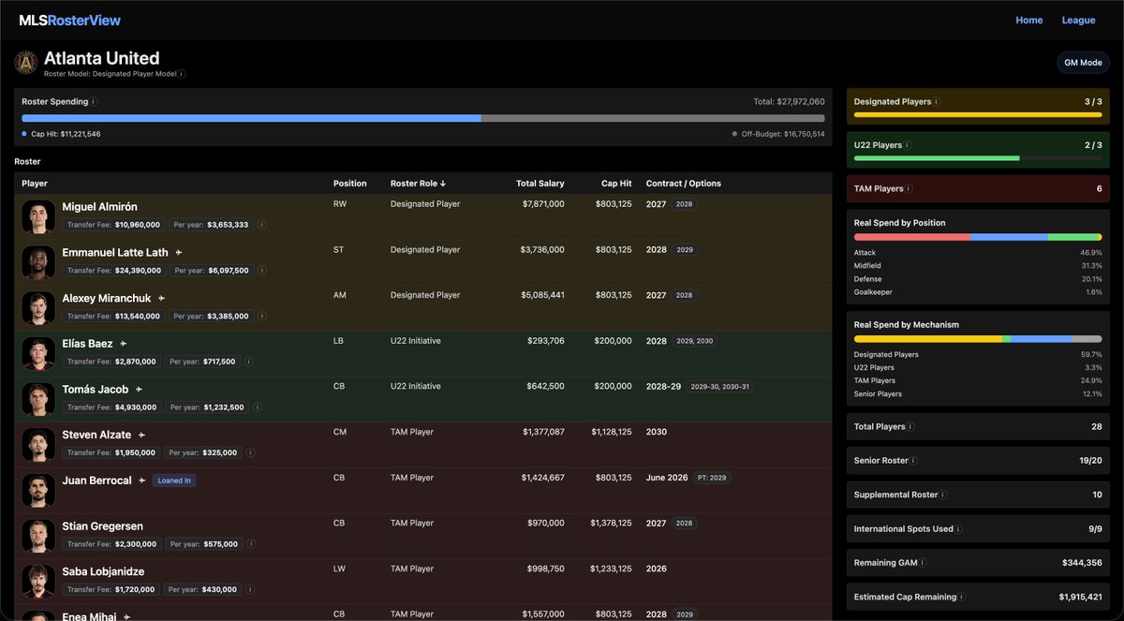Screen dimensions: 1124x621
Task: Click the Cap Hit $11,221,546 legend
Action: [x=61, y=134]
